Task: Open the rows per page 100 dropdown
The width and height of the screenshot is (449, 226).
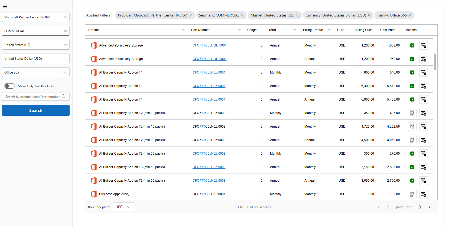Action: click(123, 207)
